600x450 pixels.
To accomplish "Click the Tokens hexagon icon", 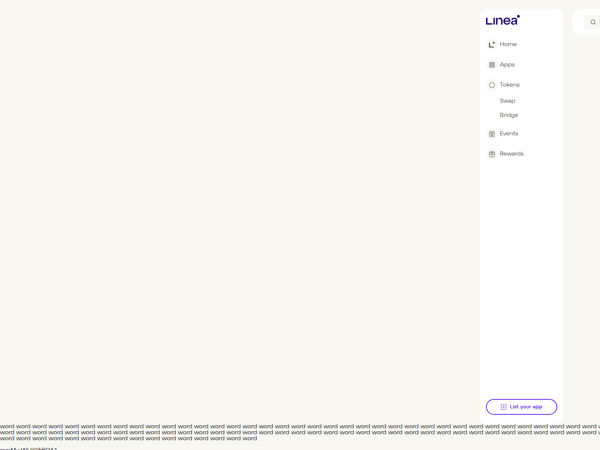I will (x=492, y=85).
